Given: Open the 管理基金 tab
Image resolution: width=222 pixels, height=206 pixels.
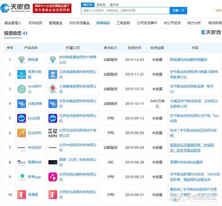Looking at the screenshot, I should coord(55,23).
